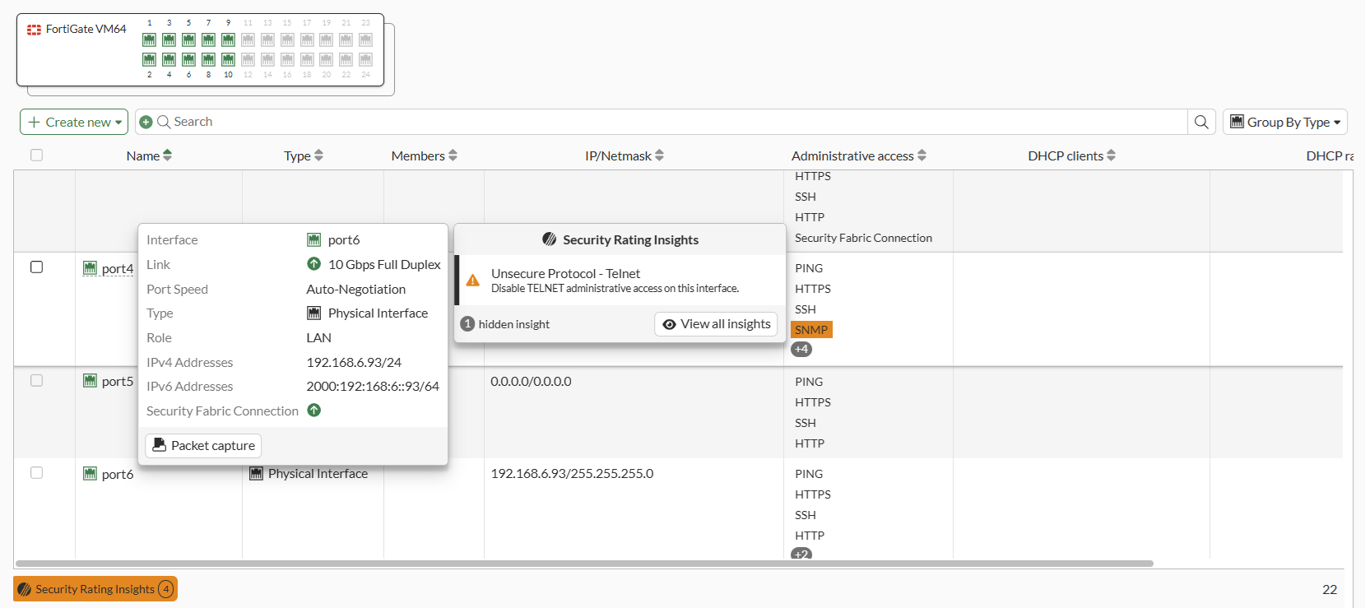1365x608 pixels.
Task: Toggle the select-all header checkbox
Action: click(36, 155)
